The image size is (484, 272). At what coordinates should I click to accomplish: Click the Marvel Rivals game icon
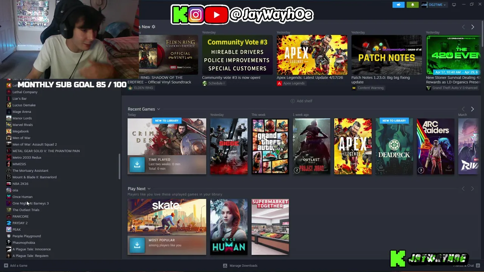[9, 125]
